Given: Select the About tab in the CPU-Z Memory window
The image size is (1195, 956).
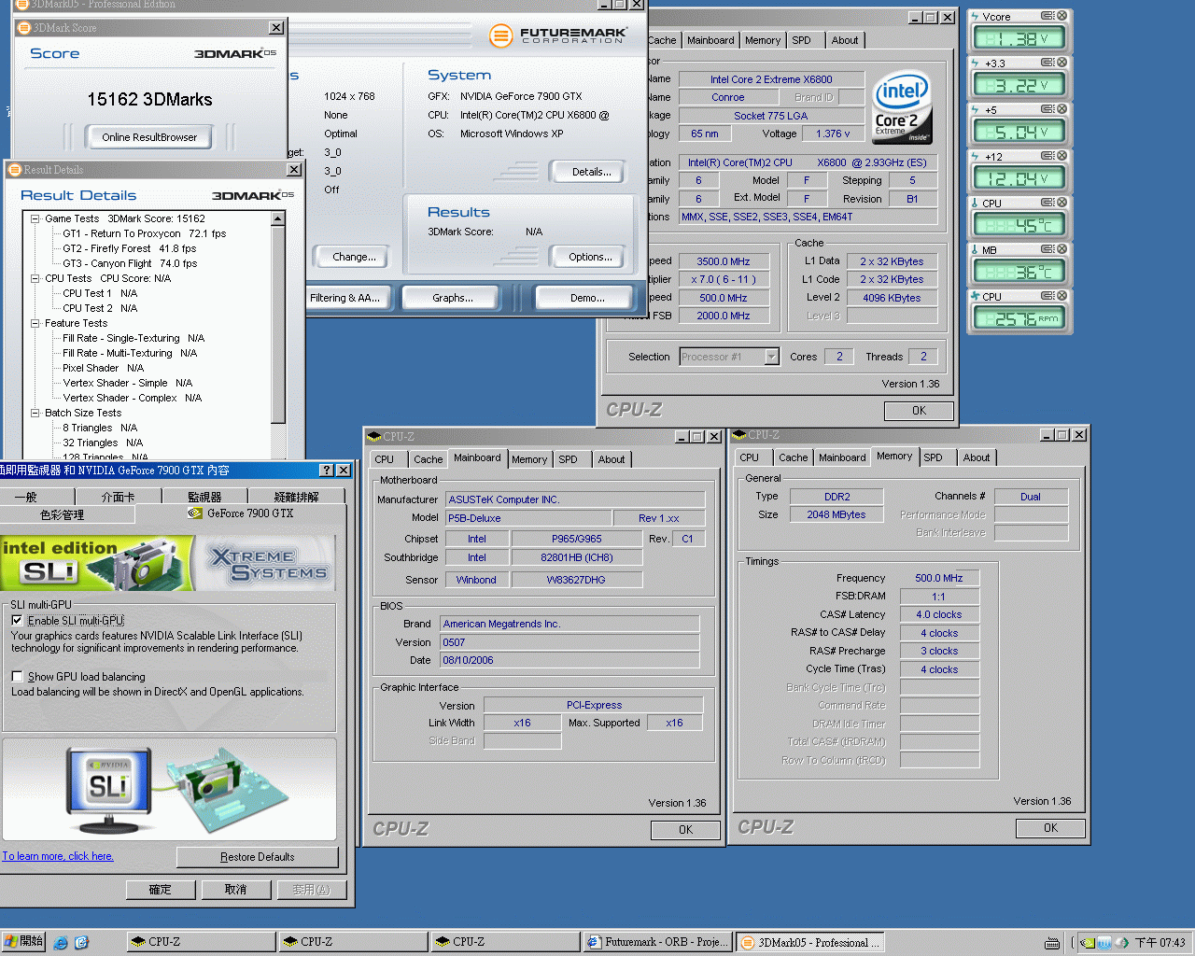Looking at the screenshot, I should [x=977, y=457].
